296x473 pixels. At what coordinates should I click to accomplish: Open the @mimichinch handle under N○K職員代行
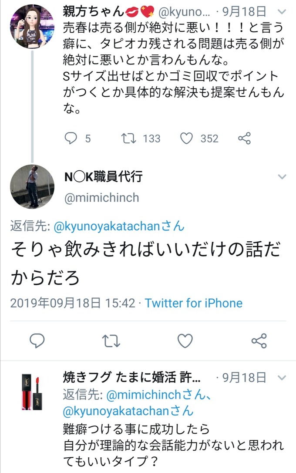click(101, 198)
